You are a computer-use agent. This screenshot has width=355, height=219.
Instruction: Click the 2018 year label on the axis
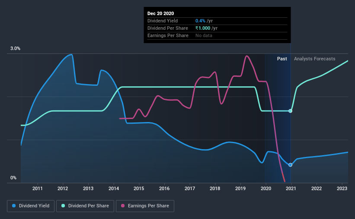pos(215,188)
